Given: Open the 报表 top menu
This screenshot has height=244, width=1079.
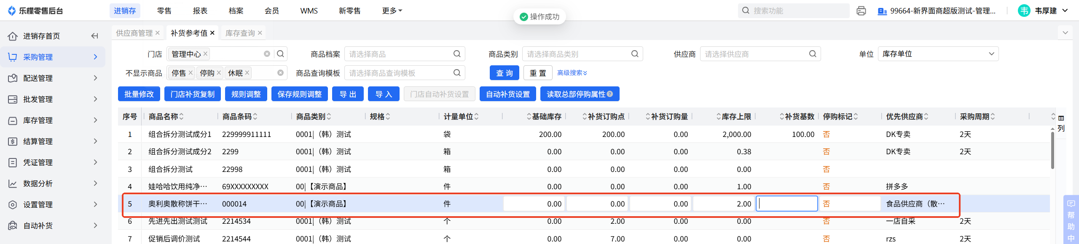Looking at the screenshot, I should [x=200, y=11].
